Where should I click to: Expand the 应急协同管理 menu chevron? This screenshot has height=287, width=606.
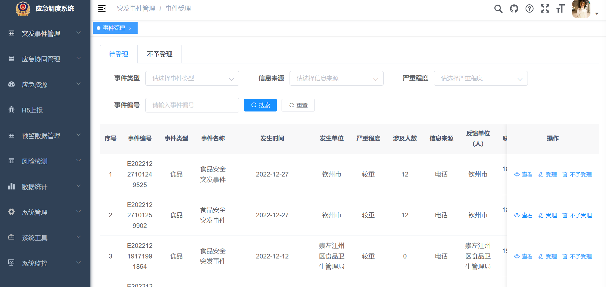[79, 58]
